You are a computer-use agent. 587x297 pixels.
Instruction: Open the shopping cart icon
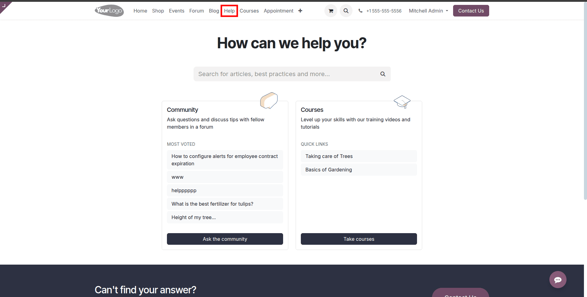[330, 11]
